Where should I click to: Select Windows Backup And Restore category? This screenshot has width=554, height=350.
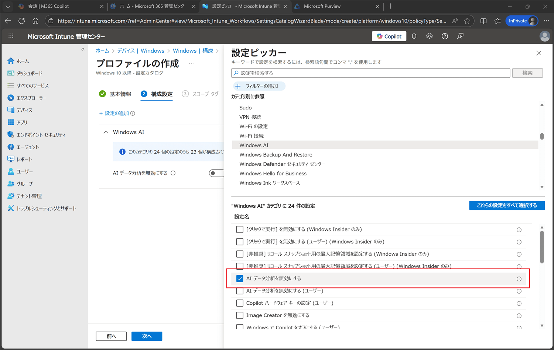pos(276,155)
